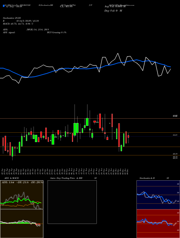Click the 'ADX signal:' label
180x238 pixels.
(x=9, y=32)
